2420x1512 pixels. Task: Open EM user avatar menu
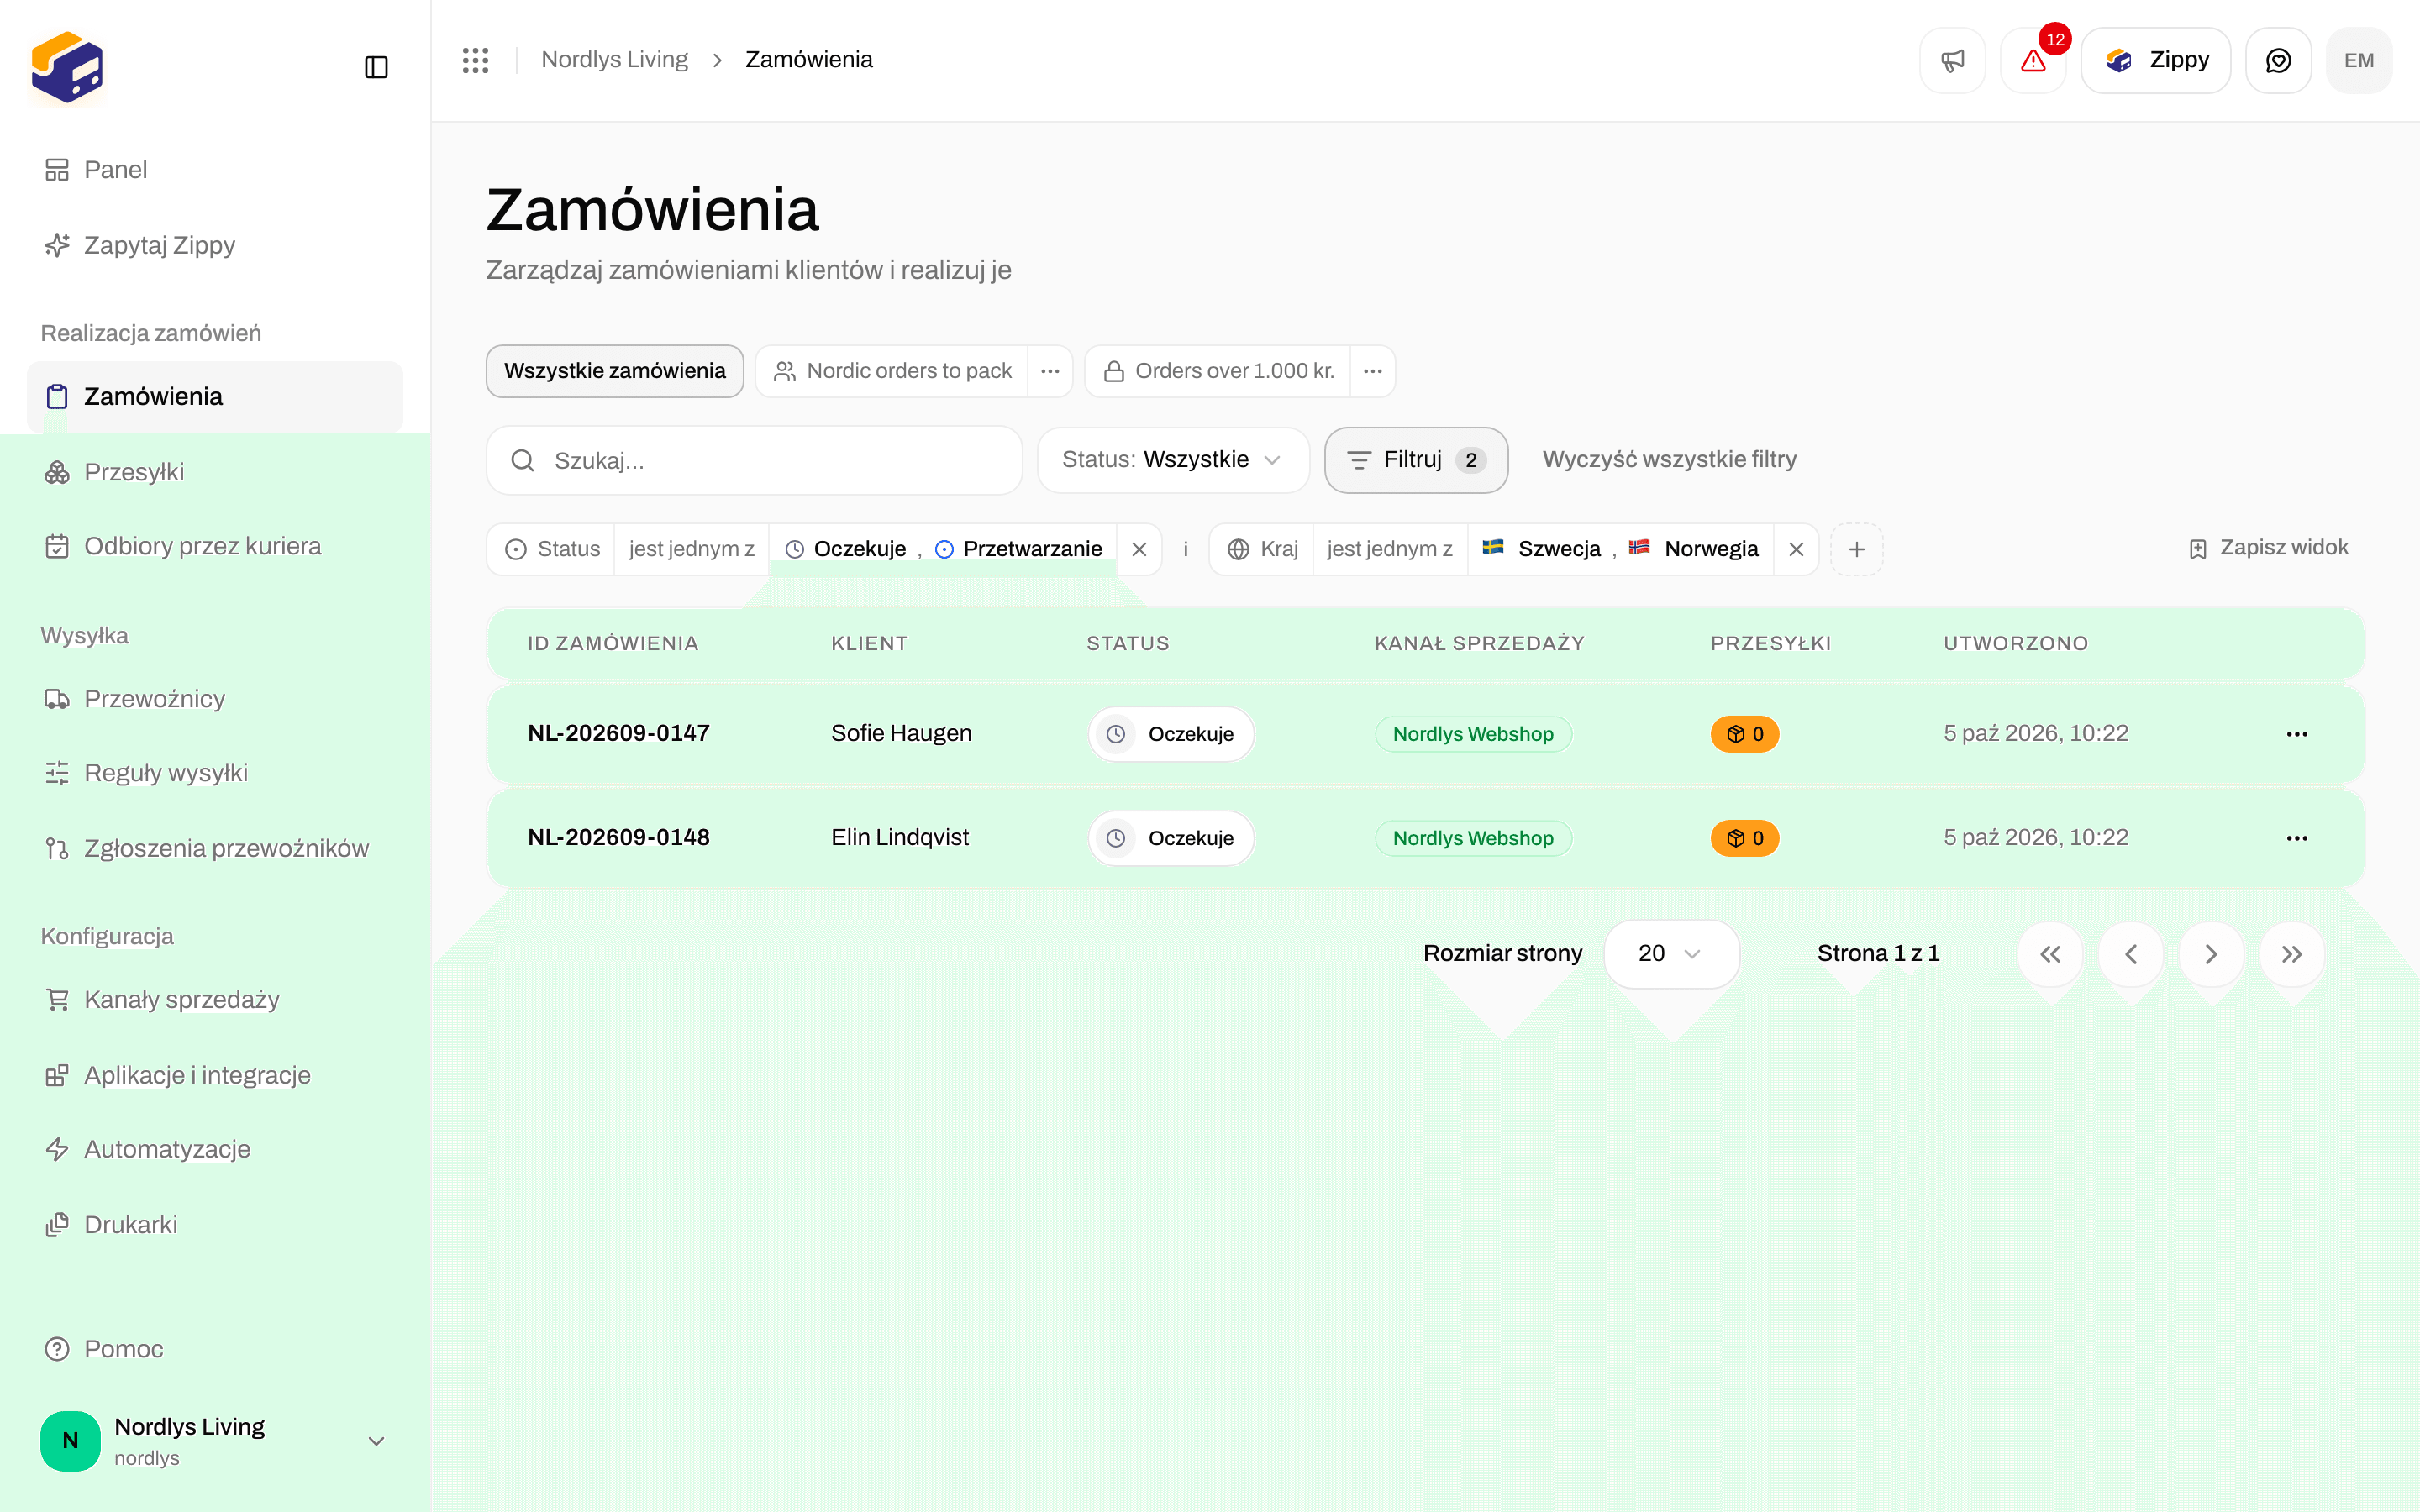pos(2359,60)
